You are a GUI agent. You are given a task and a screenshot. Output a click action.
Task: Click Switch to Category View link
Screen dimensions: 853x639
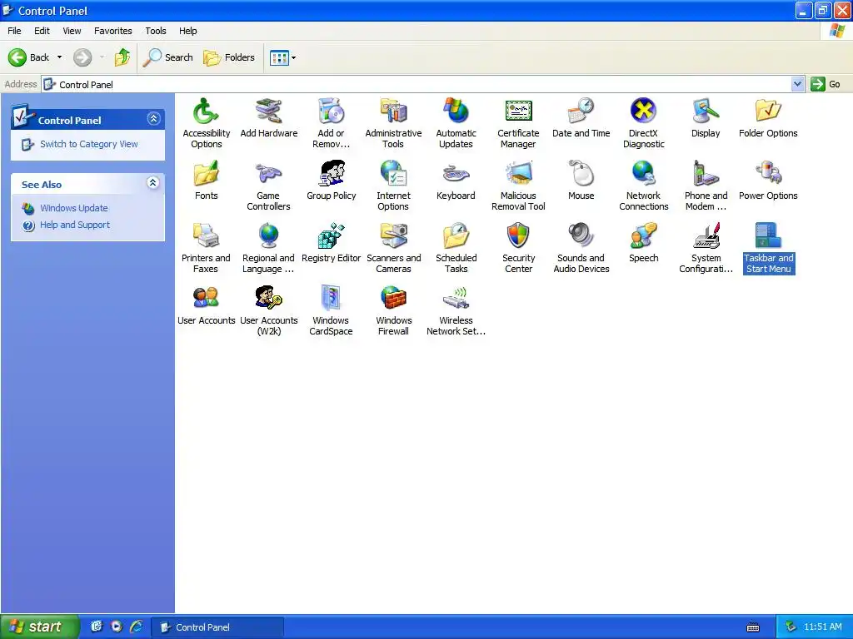[x=88, y=144]
